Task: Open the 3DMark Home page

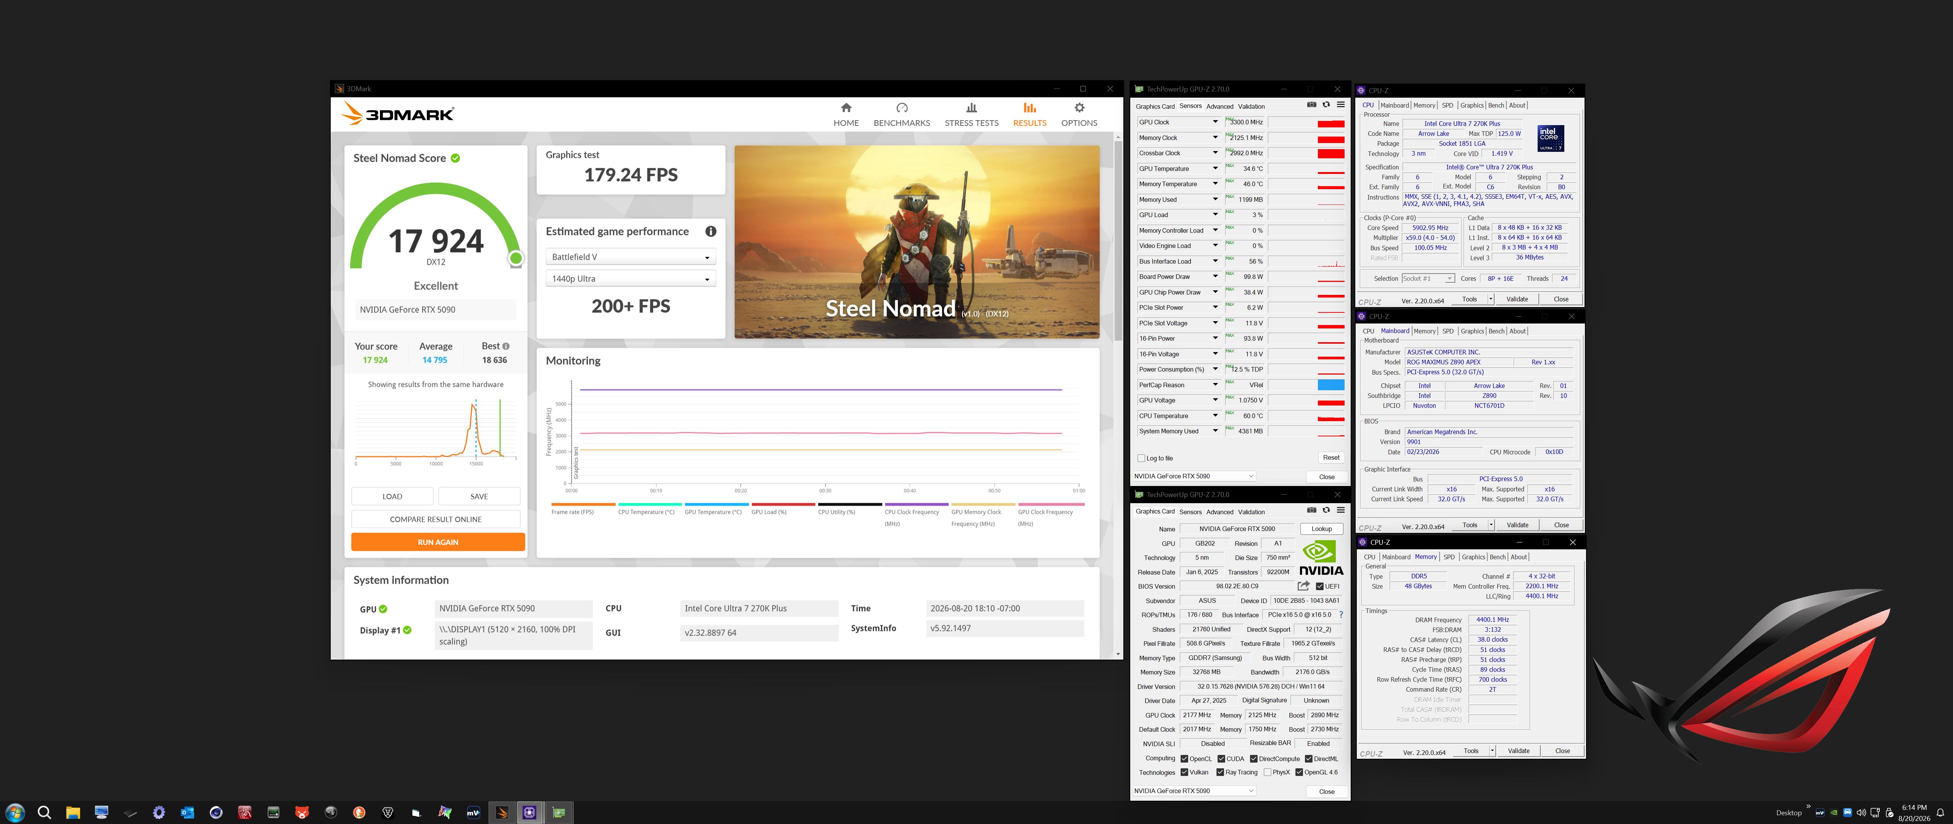Action: pos(846,114)
